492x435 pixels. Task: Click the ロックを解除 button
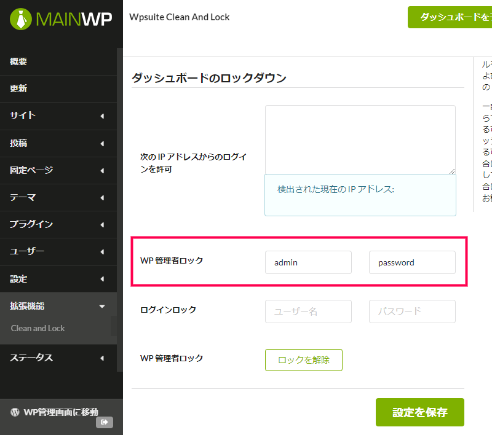[303, 360]
